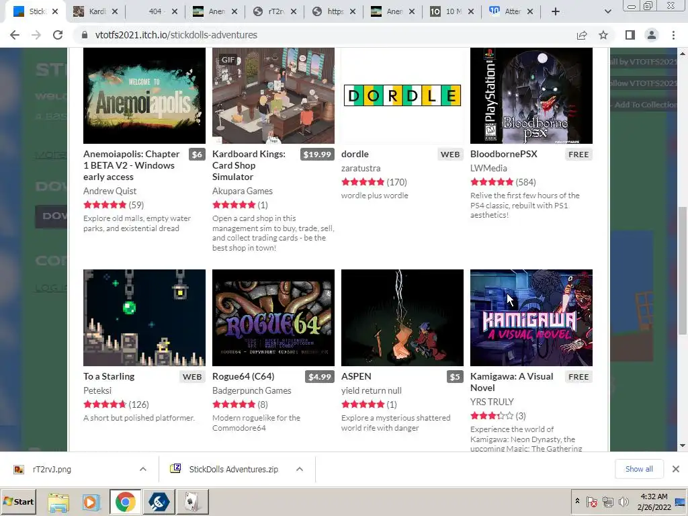Open Anemoiapolis Chapter 1 BETA title link
Screen dimensions: 688x516
[131, 165]
